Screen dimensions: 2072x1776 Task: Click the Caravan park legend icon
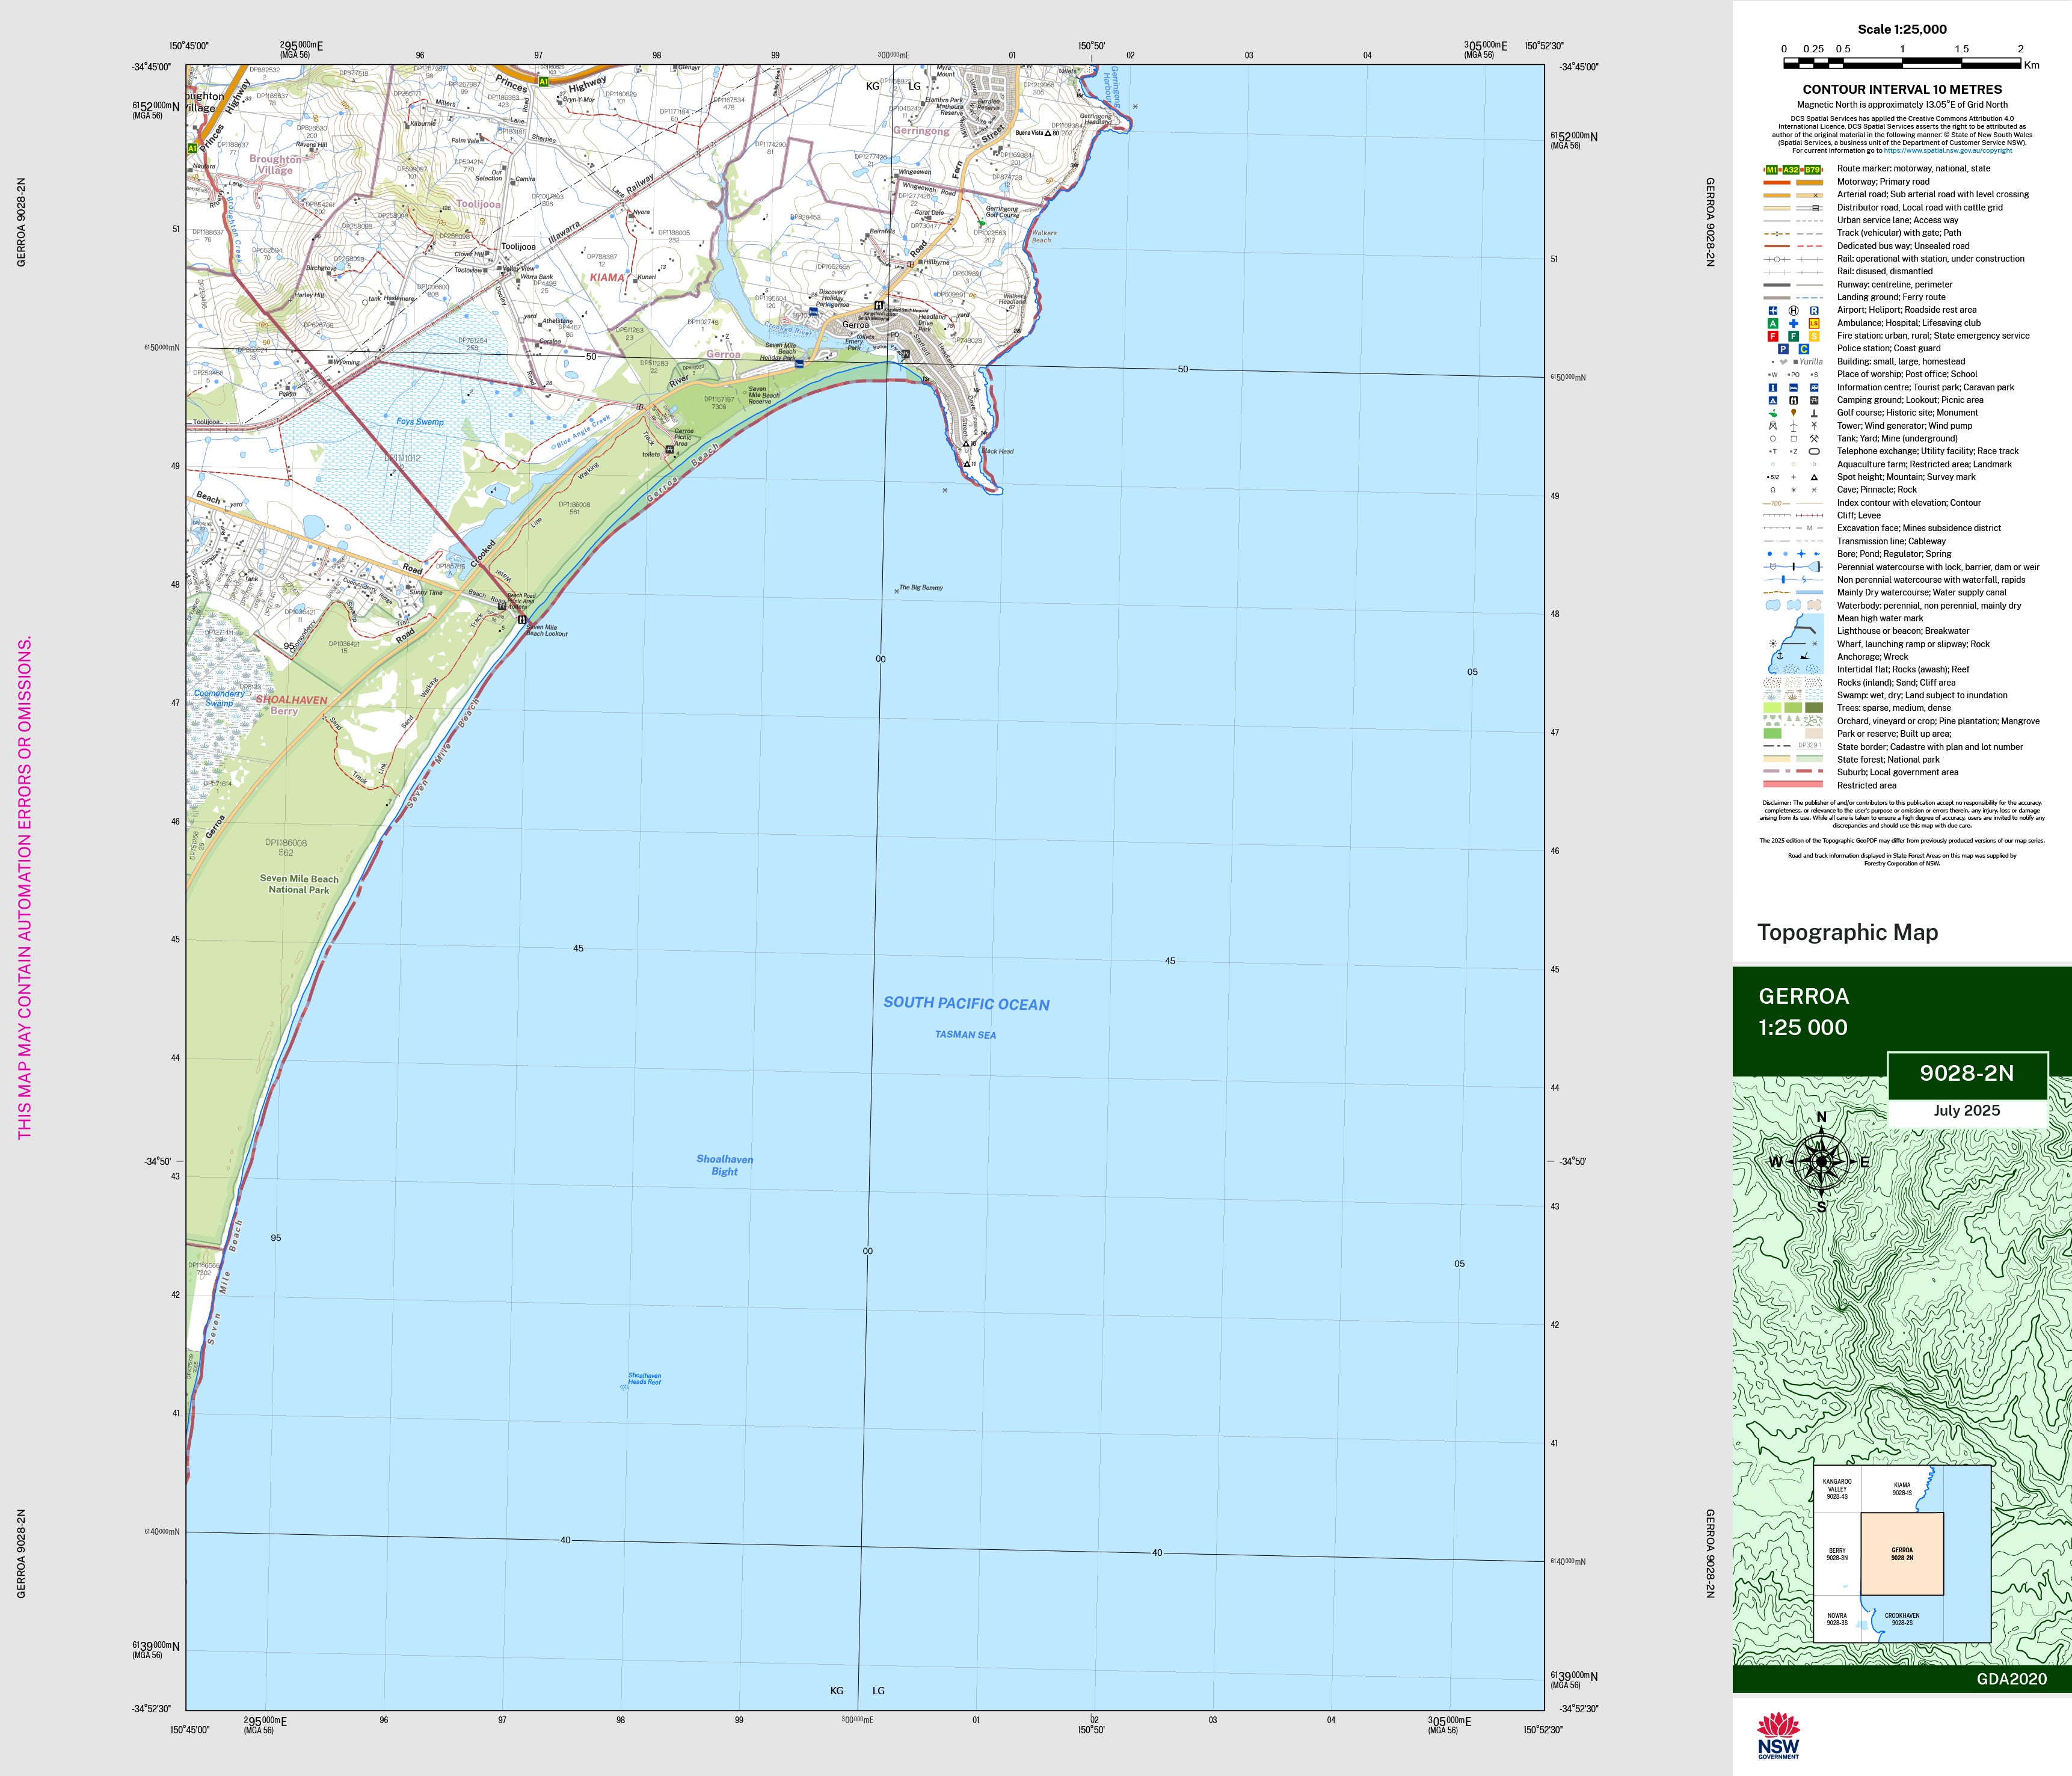point(1814,388)
